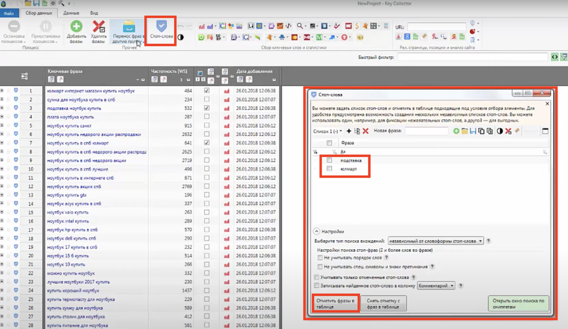
Task: Click Открыть окно поиска по сниппетам button
Action: tap(518, 303)
